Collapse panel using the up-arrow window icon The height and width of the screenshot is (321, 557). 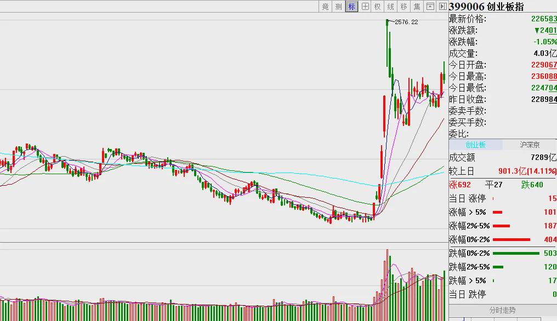pos(430,7)
